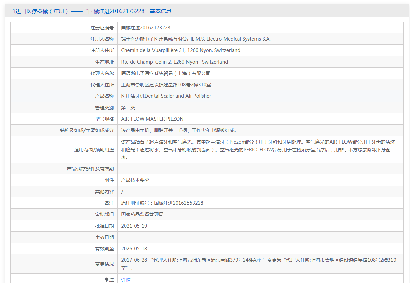410x283 pixels.
Task: Select the model AIR-FLOW MASTER PIEZON
Action: coord(152,119)
